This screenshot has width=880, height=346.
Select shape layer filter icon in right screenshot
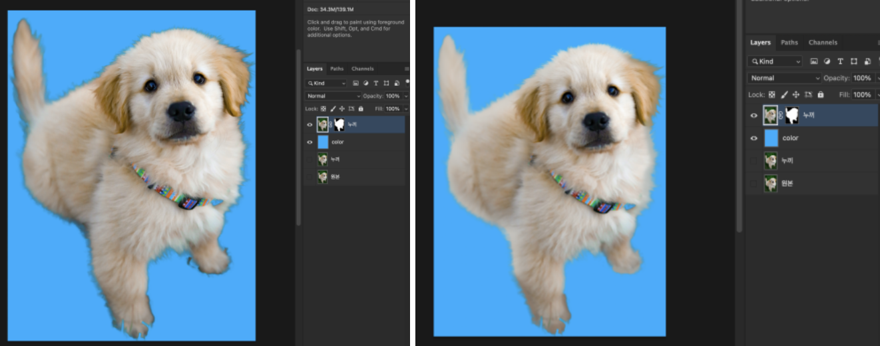pos(854,61)
